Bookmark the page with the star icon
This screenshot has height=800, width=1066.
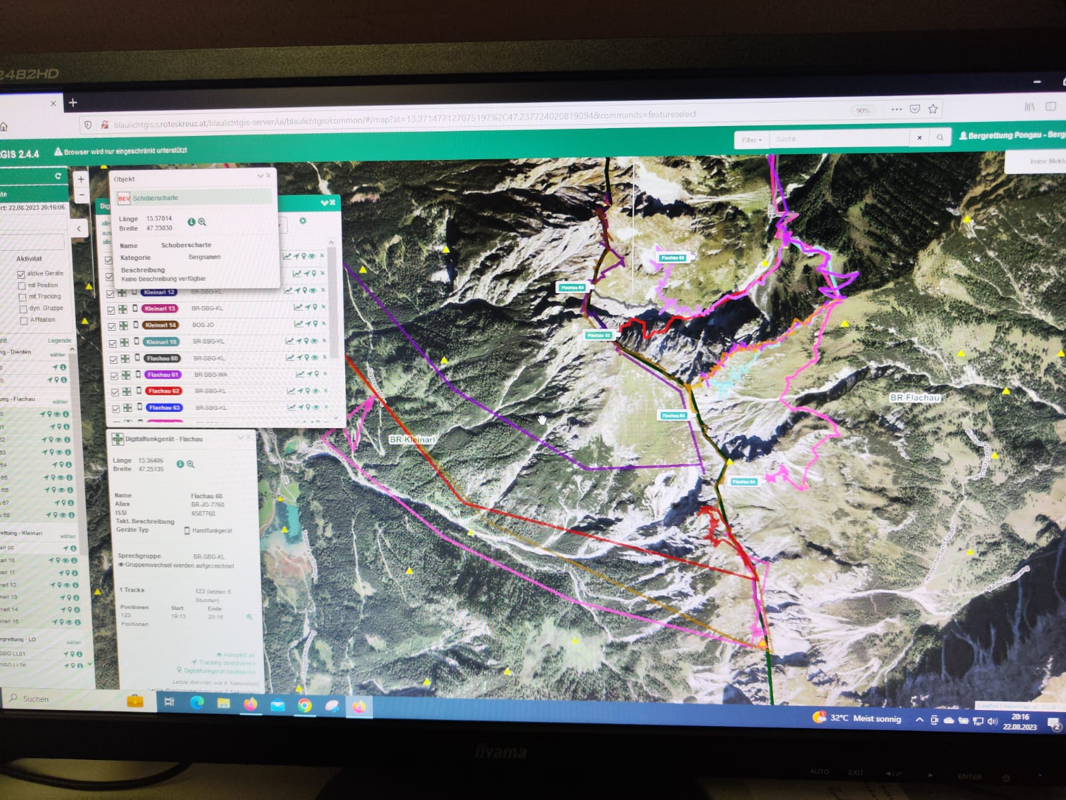pos(933,109)
